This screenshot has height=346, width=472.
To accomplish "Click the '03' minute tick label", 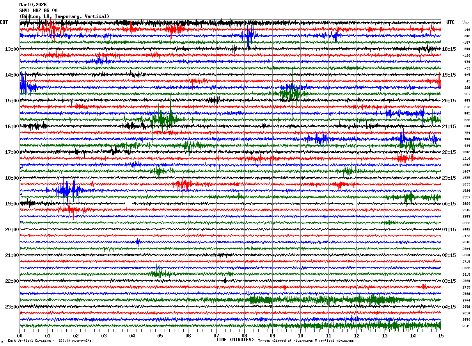I will 104,335.
